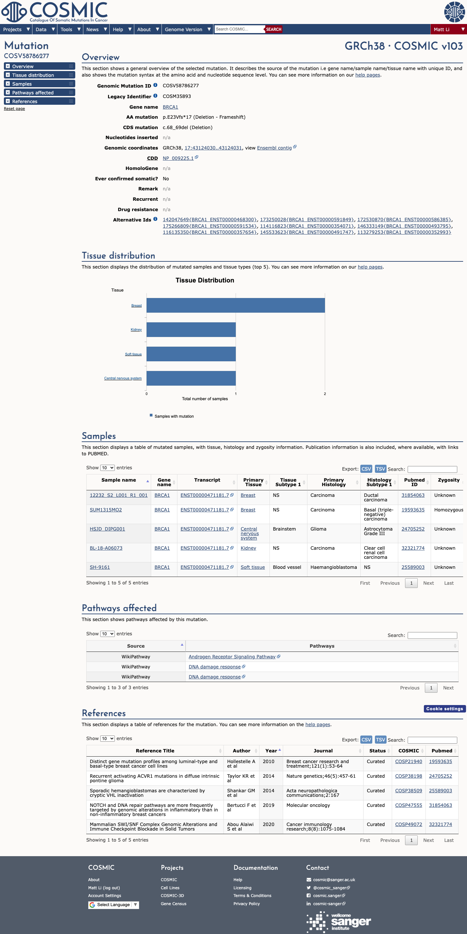
Task: Click the LinkedIn icon beside cosmic-sanger
Action: click(308, 904)
